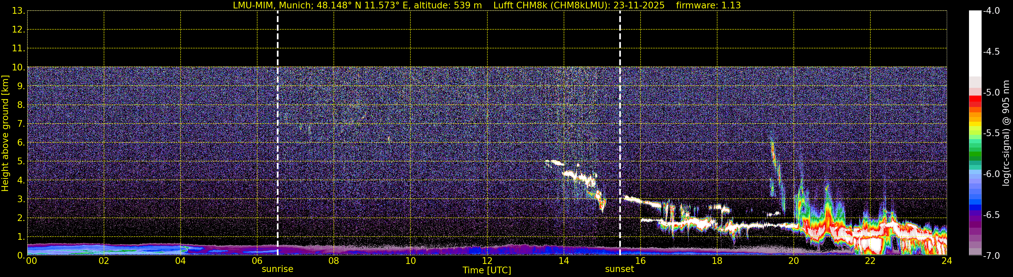Click the blue band of the colorbar
The image size is (1013, 277).
(x=975, y=200)
